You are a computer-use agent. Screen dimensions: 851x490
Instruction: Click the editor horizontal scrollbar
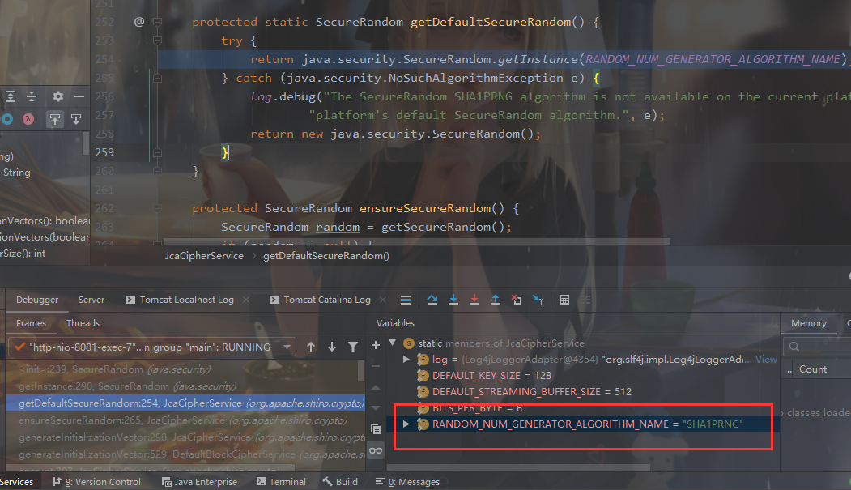point(417,241)
